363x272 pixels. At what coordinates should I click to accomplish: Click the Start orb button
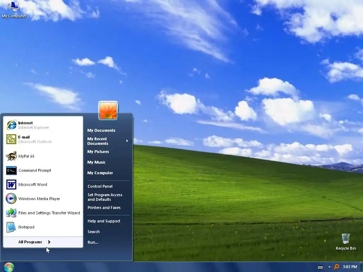pyautogui.click(x=9, y=267)
